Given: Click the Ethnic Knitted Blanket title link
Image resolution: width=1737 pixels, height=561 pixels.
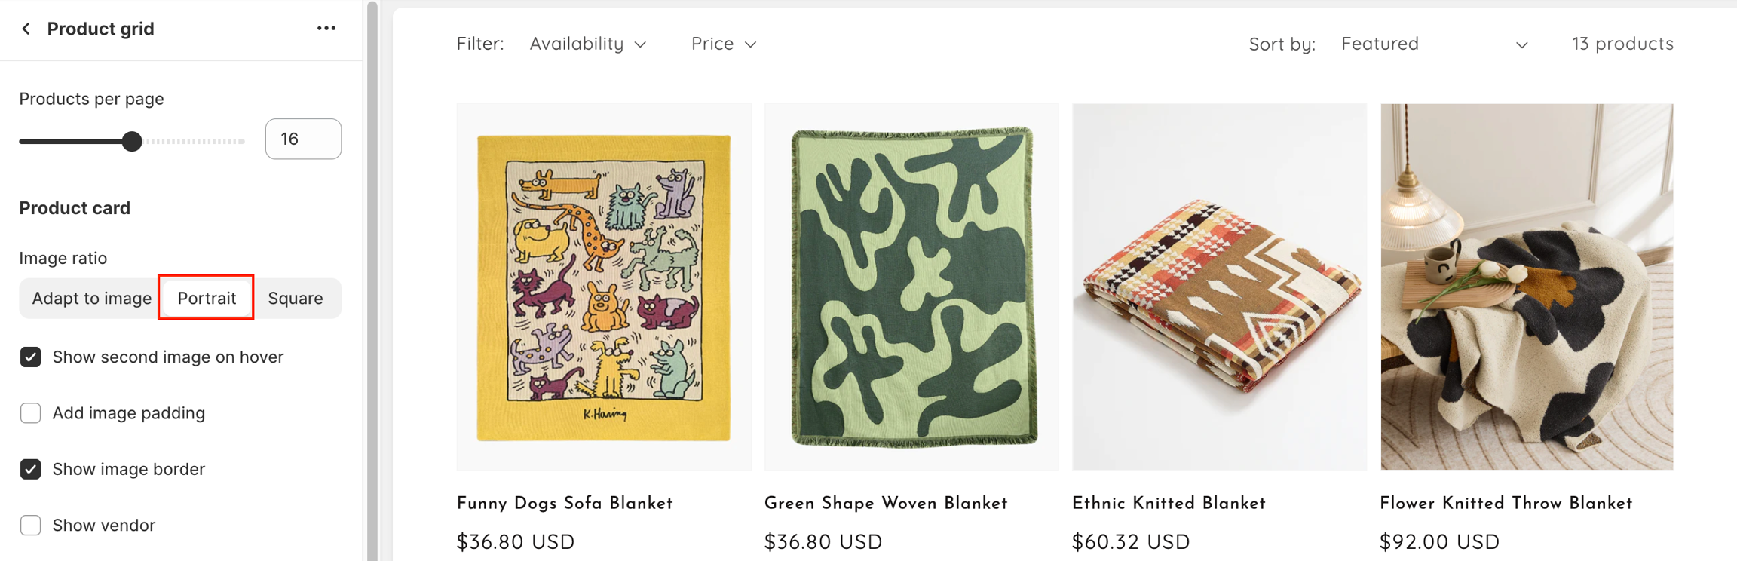Looking at the screenshot, I should [1169, 504].
